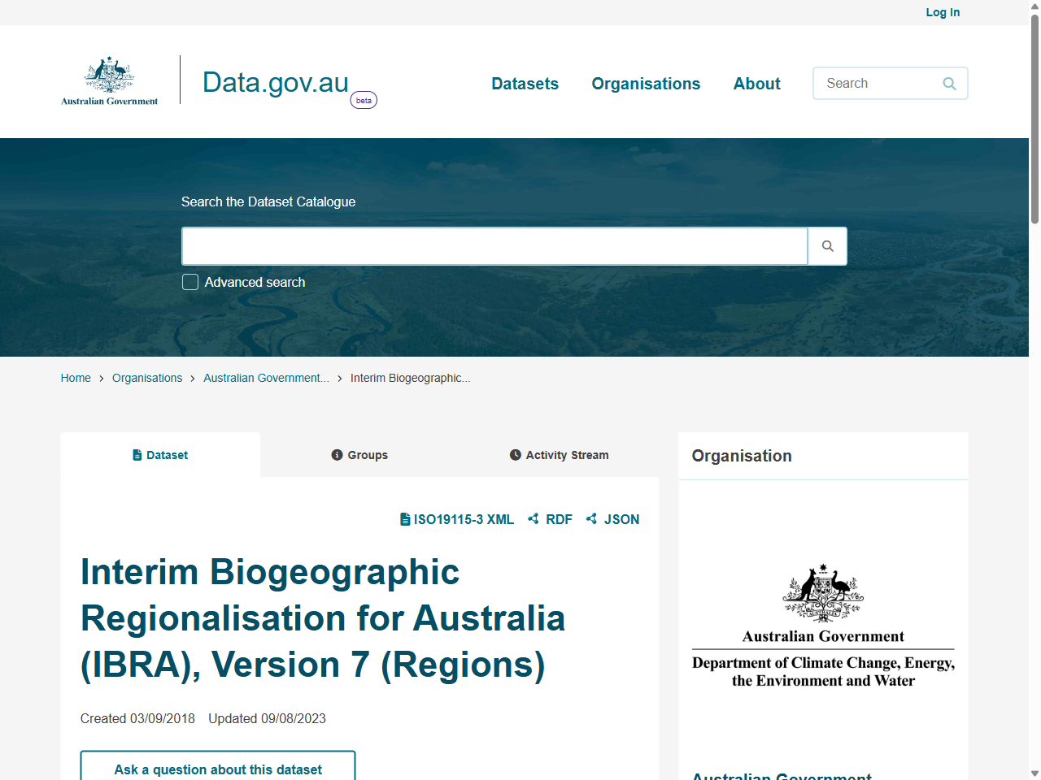1041x780 pixels.
Task: Switch to the Groups tab
Action: (x=359, y=455)
